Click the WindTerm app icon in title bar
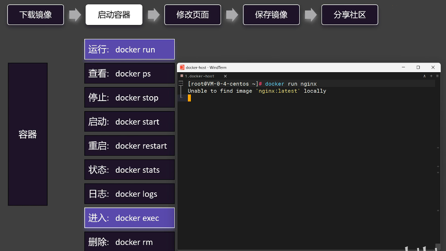446x251 pixels. (x=182, y=67)
